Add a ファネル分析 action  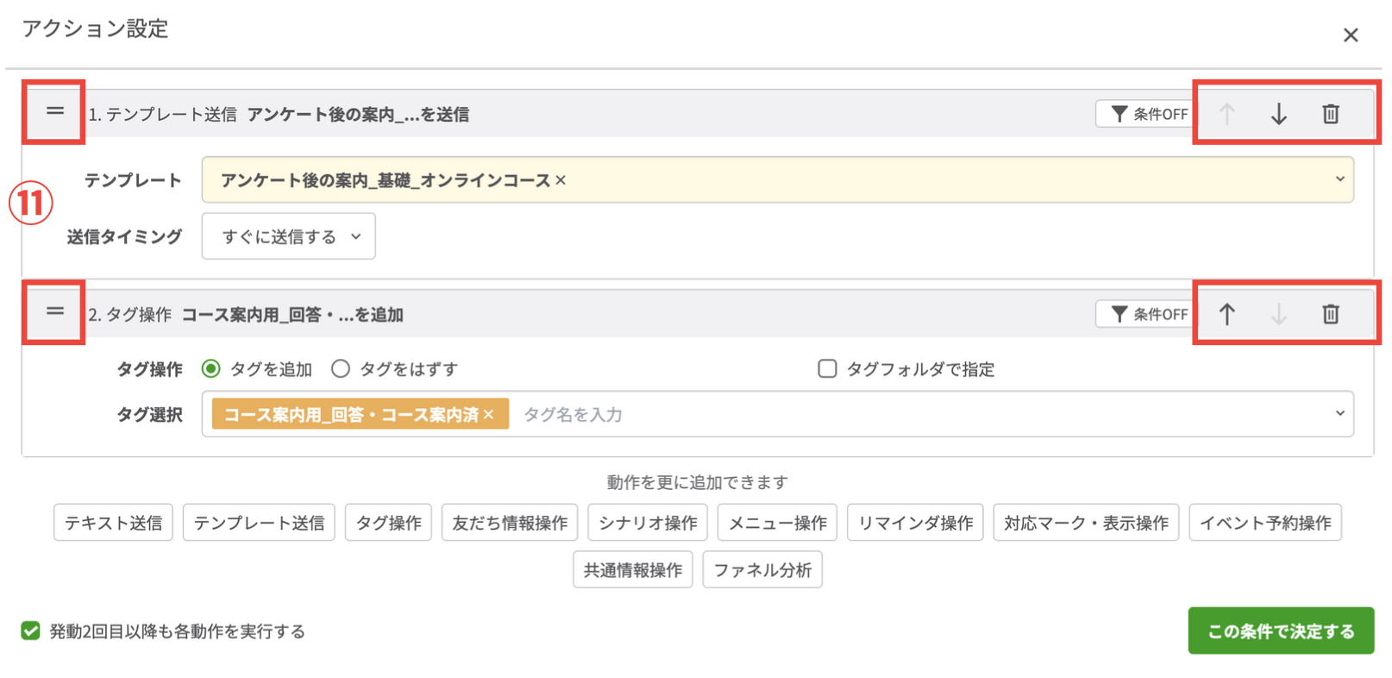762,570
